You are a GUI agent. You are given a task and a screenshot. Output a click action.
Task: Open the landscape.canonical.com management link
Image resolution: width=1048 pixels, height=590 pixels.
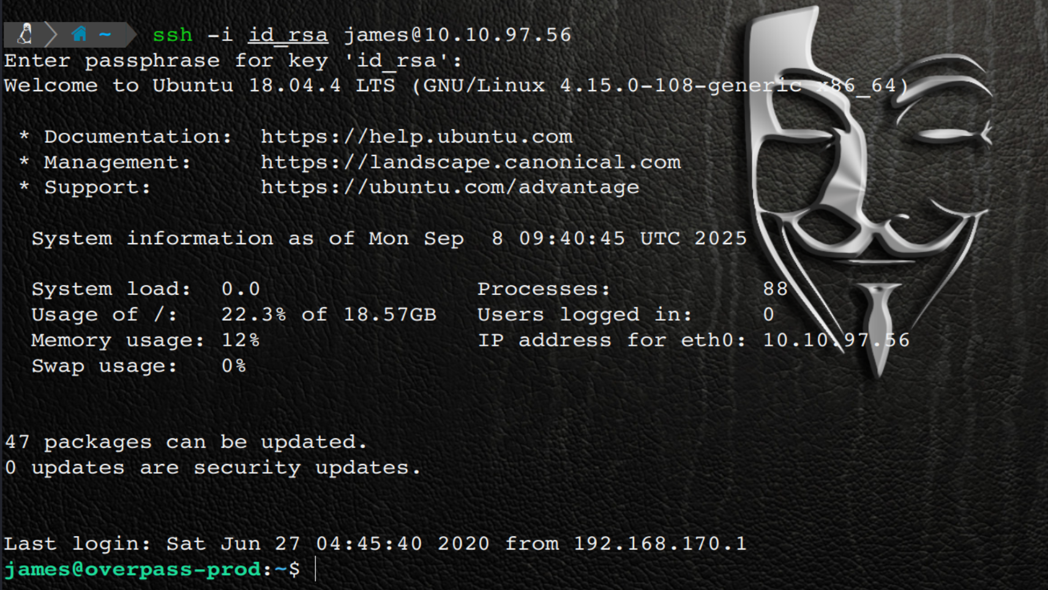[x=470, y=162]
